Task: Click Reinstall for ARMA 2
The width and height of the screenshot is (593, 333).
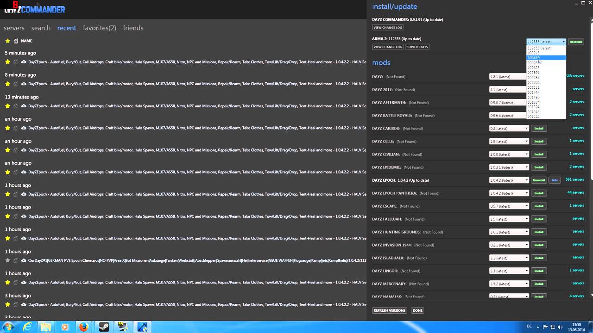Action: pos(576,42)
